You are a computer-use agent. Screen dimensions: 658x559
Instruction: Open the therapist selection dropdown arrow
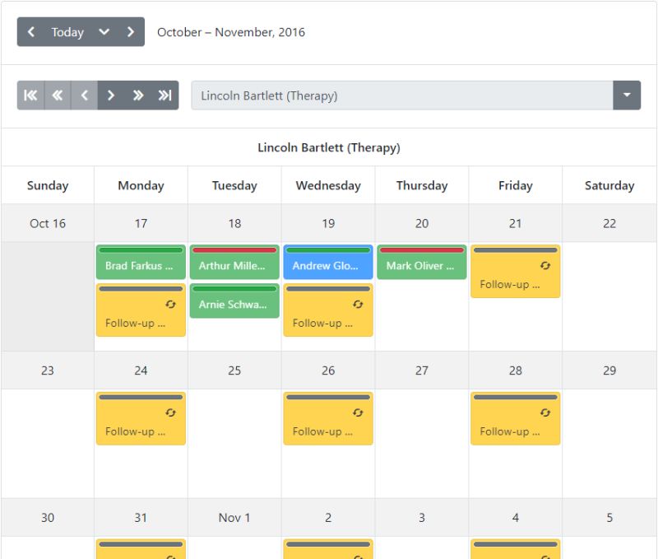pyautogui.click(x=627, y=95)
